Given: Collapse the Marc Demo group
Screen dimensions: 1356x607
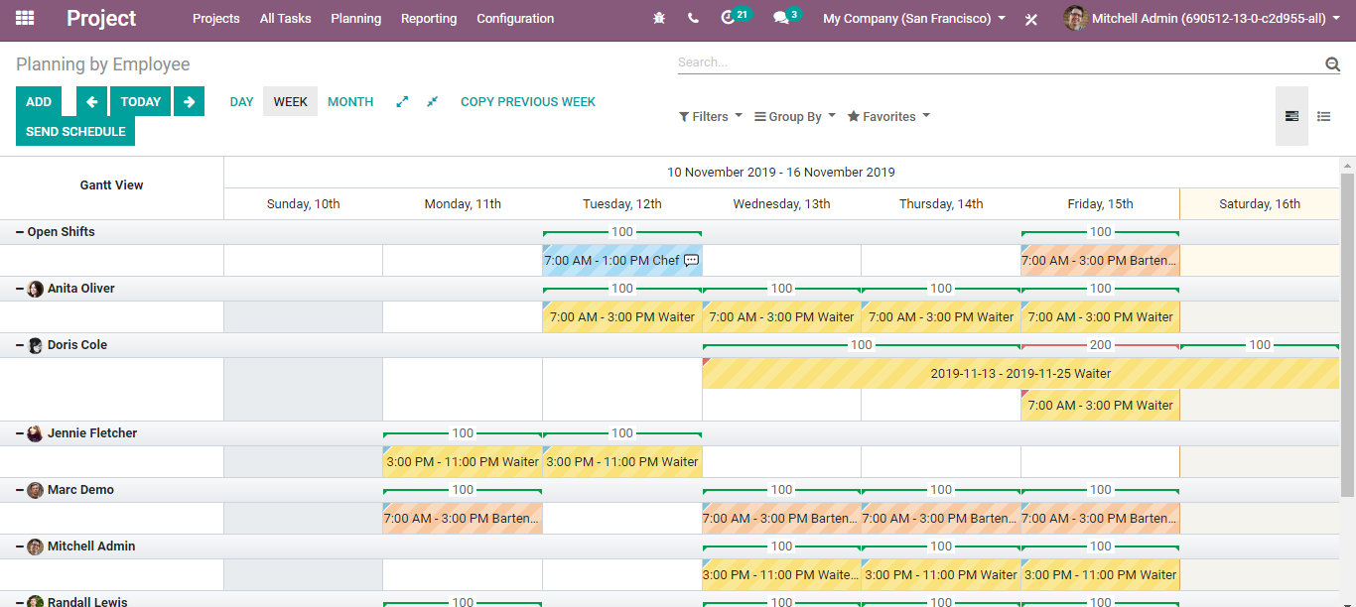Looking at the screenshot, I should click(x=20, y=490).
